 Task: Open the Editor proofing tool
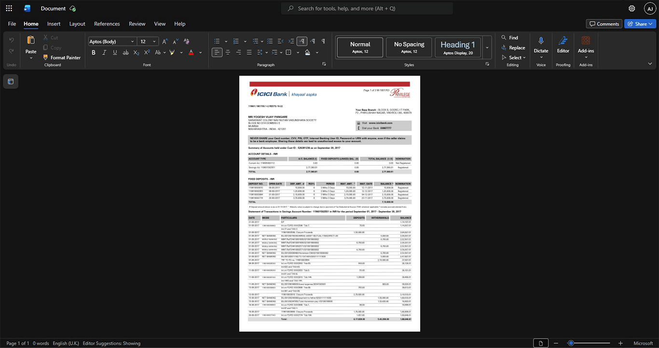tap(563, 44)
